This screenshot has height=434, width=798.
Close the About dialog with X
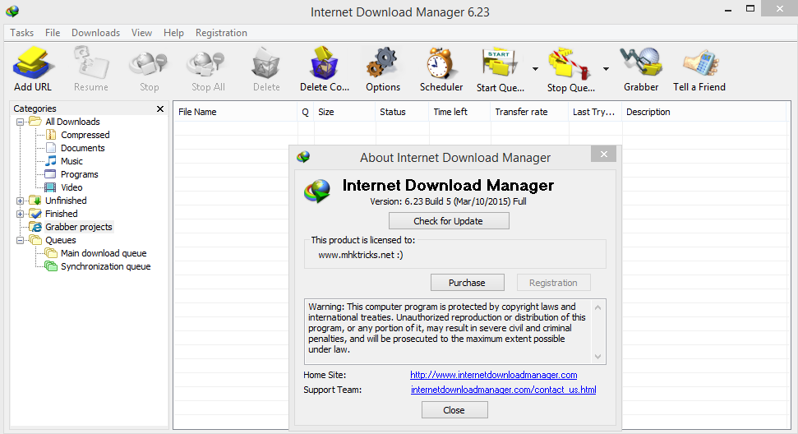(x=603, y=155)
